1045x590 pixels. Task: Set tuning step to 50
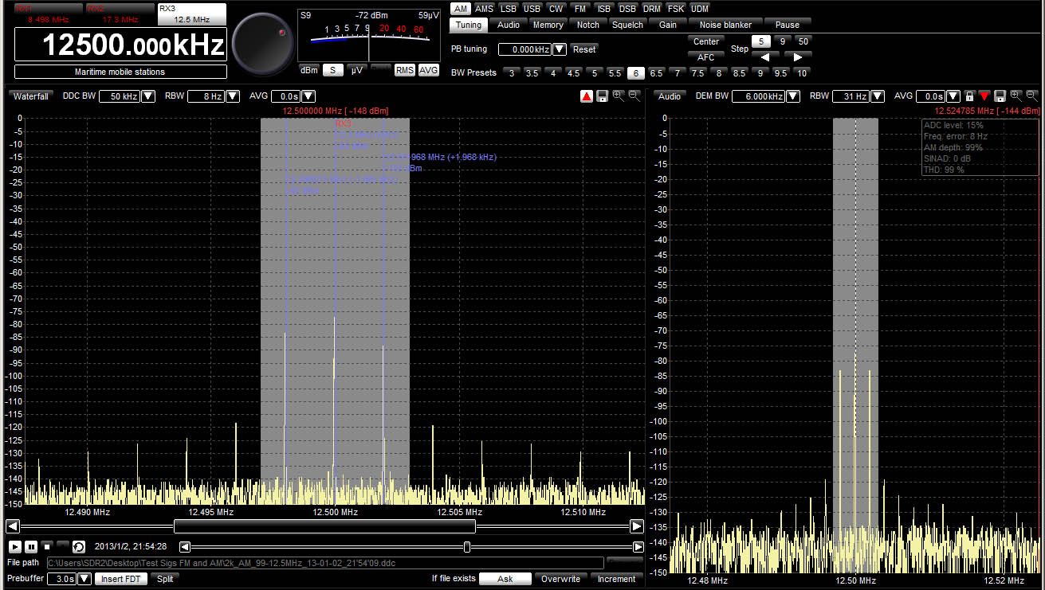click(x=803, y=41)
